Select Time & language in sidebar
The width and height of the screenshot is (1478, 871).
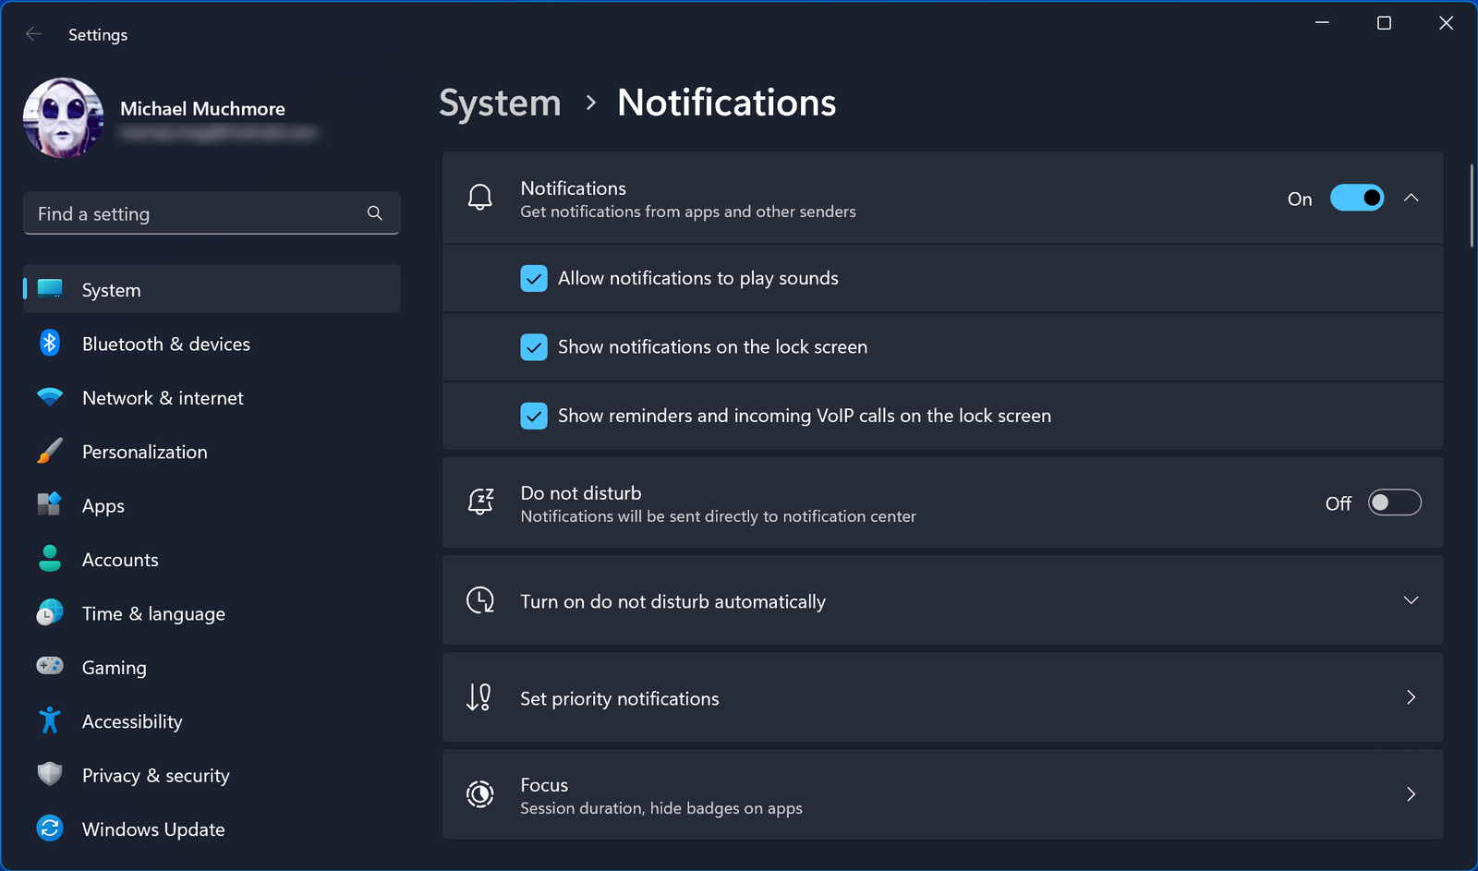point(153,614)
